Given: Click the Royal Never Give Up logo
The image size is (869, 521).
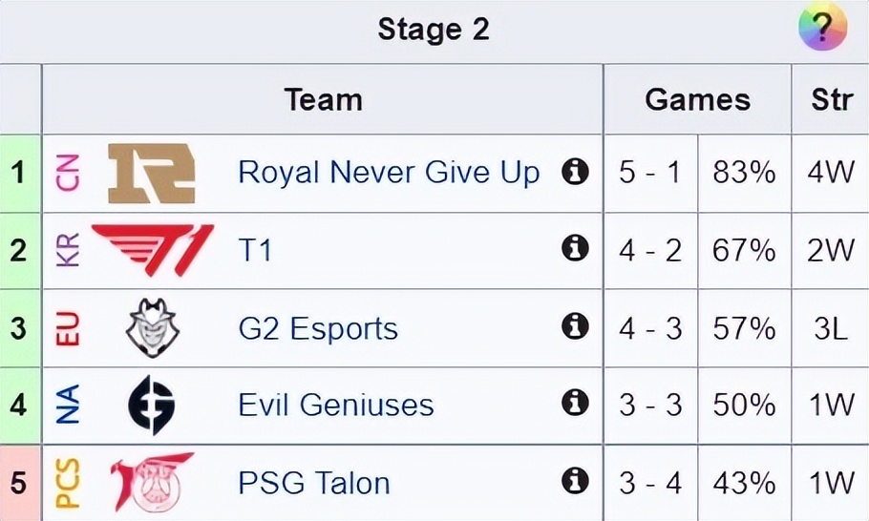Looking at the screenshot, I should pos(152,174).
